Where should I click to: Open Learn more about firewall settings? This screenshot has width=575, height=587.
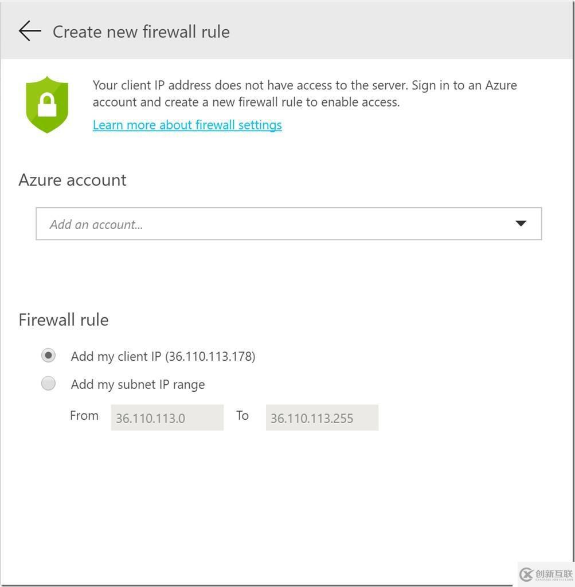point(187,124)
